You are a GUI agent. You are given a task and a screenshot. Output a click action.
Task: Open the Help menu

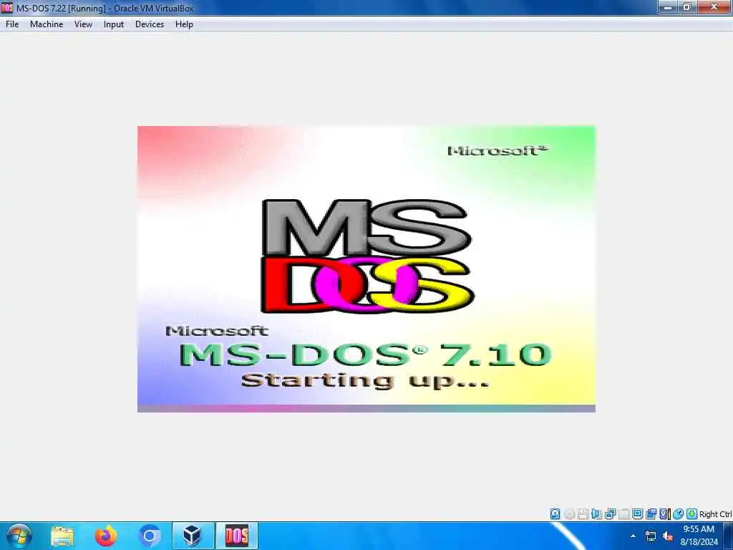point(184,24)
